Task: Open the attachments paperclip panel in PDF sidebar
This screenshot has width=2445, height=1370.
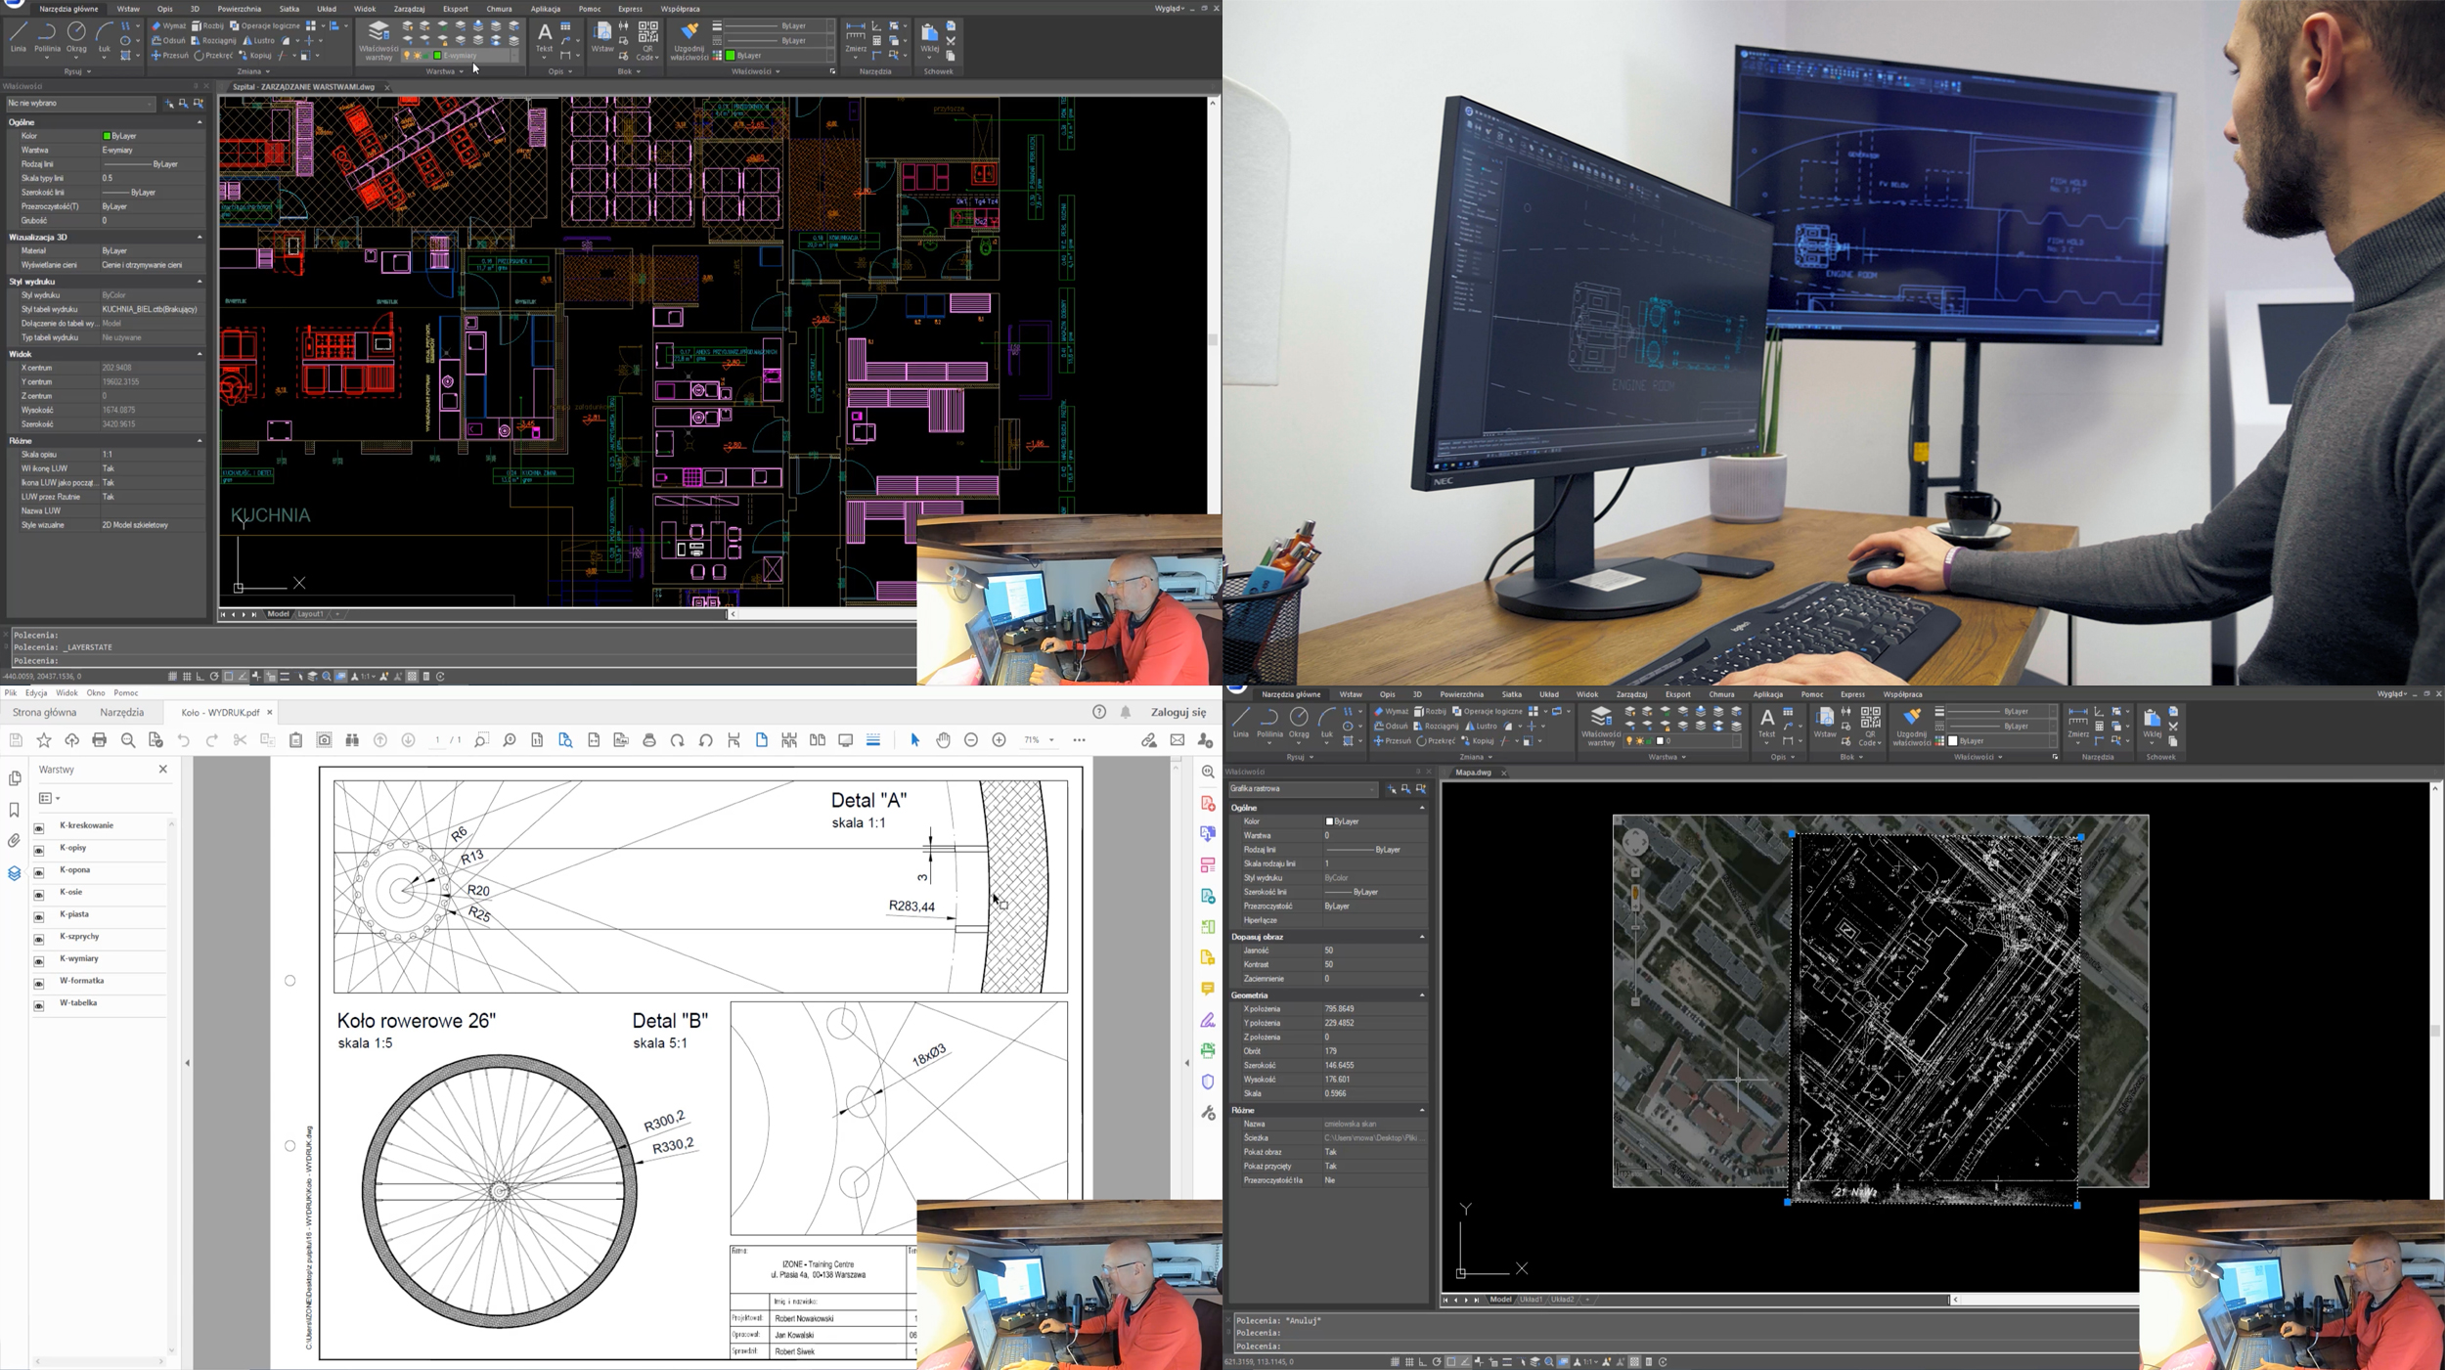Action: coord(14,840)
